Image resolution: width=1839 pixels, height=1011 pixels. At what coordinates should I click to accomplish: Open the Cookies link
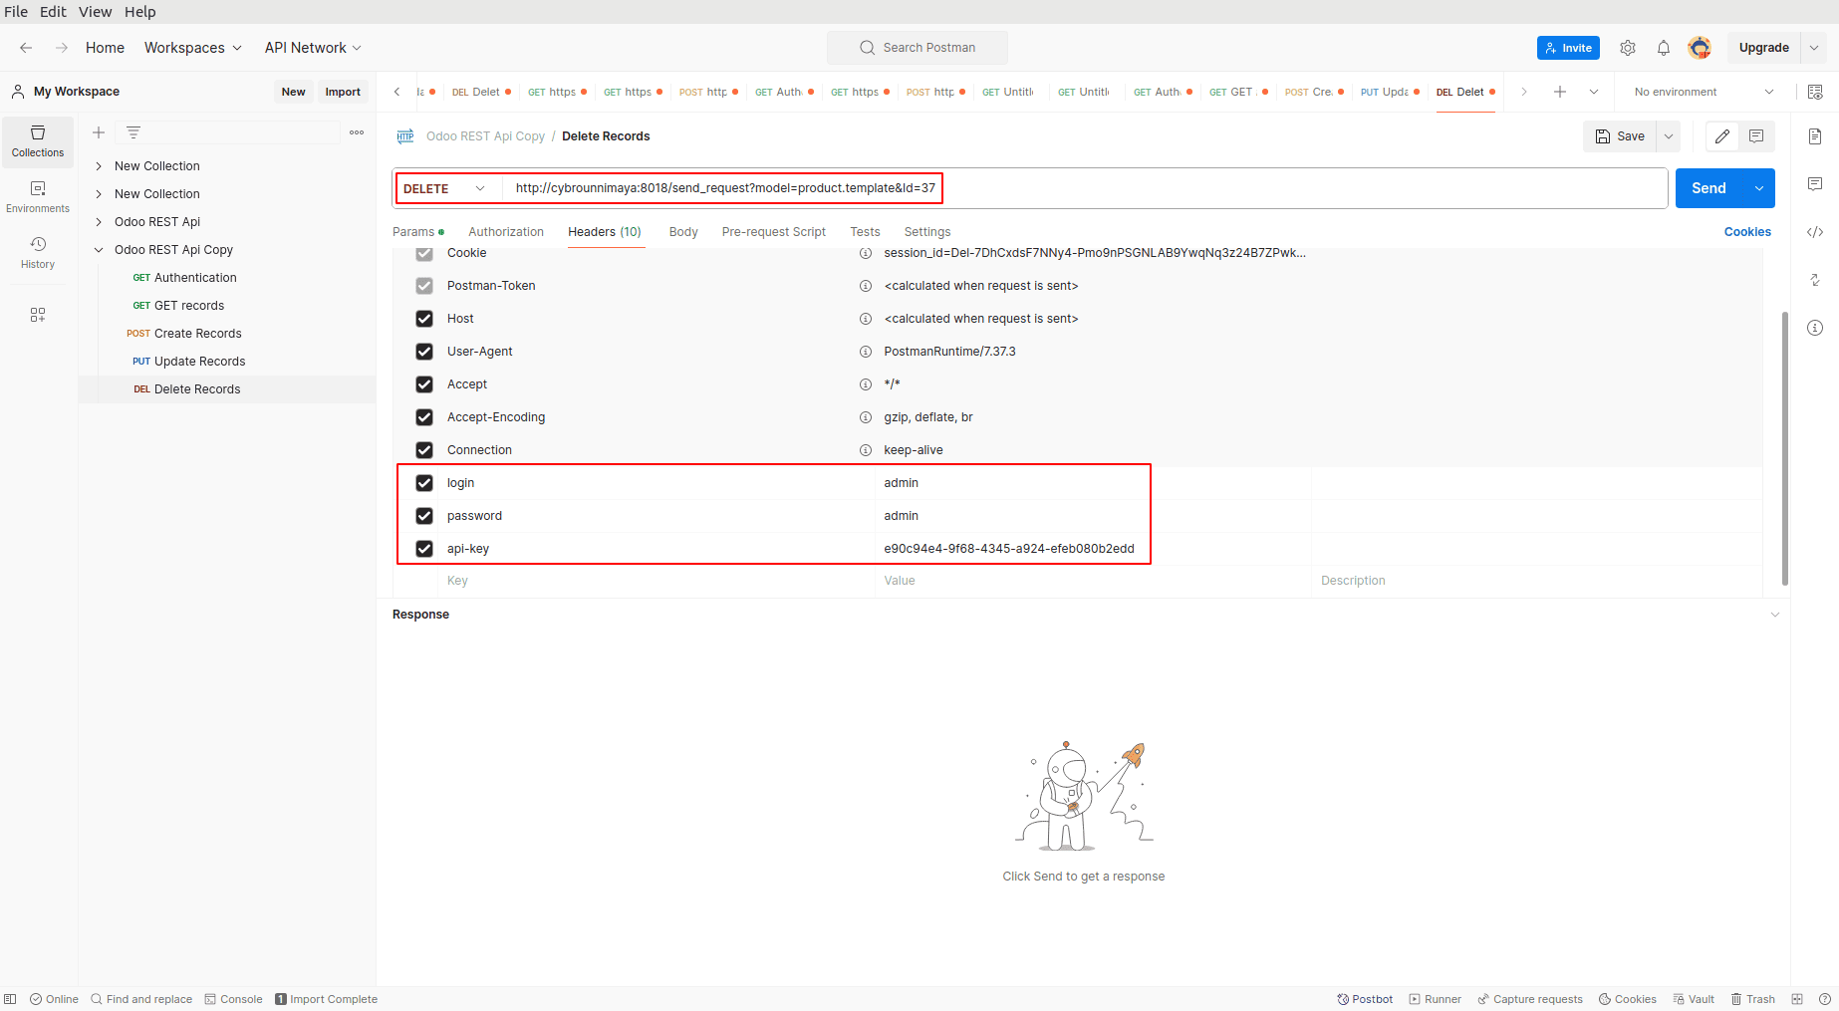click(x=1747, y=232)
